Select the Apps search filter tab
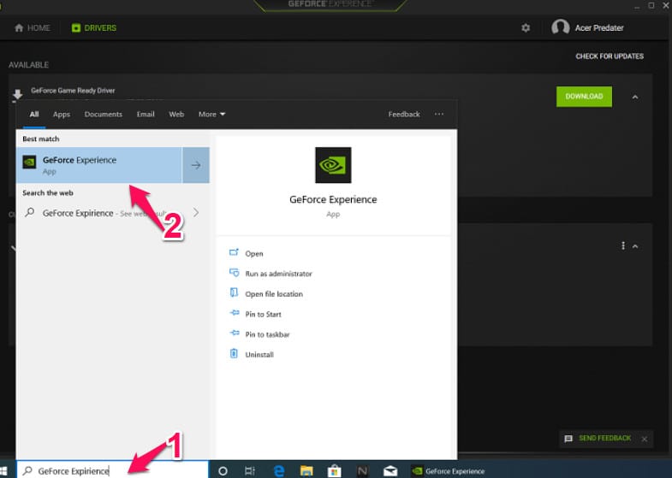 [x=62, y=115]
